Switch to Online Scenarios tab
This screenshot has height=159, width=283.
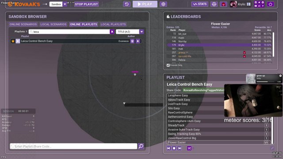[23, 24]
